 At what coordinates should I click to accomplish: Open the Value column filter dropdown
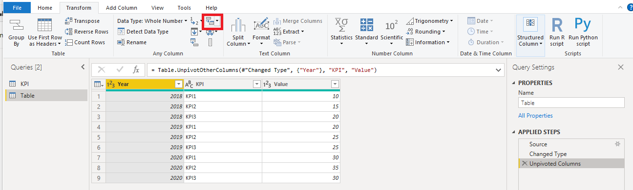[x=335, y=84]
